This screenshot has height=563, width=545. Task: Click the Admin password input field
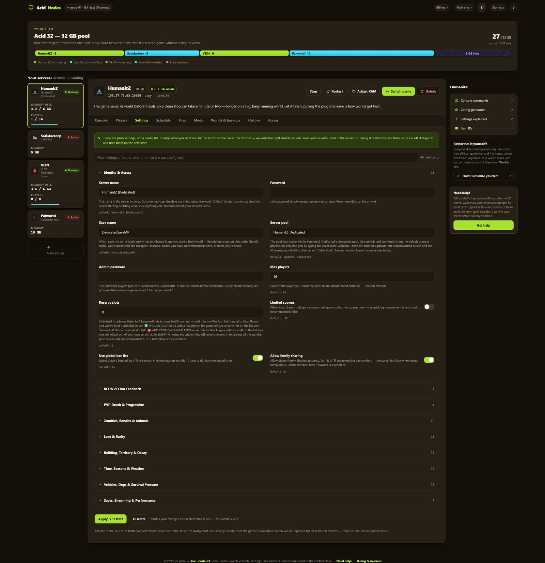181,276
